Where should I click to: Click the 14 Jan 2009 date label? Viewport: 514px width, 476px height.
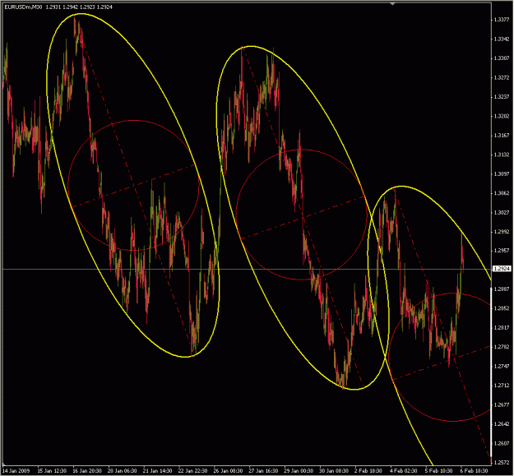16,471
